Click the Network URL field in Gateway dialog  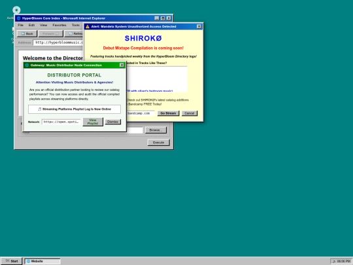pyautogui.click(x=61, y=122)
